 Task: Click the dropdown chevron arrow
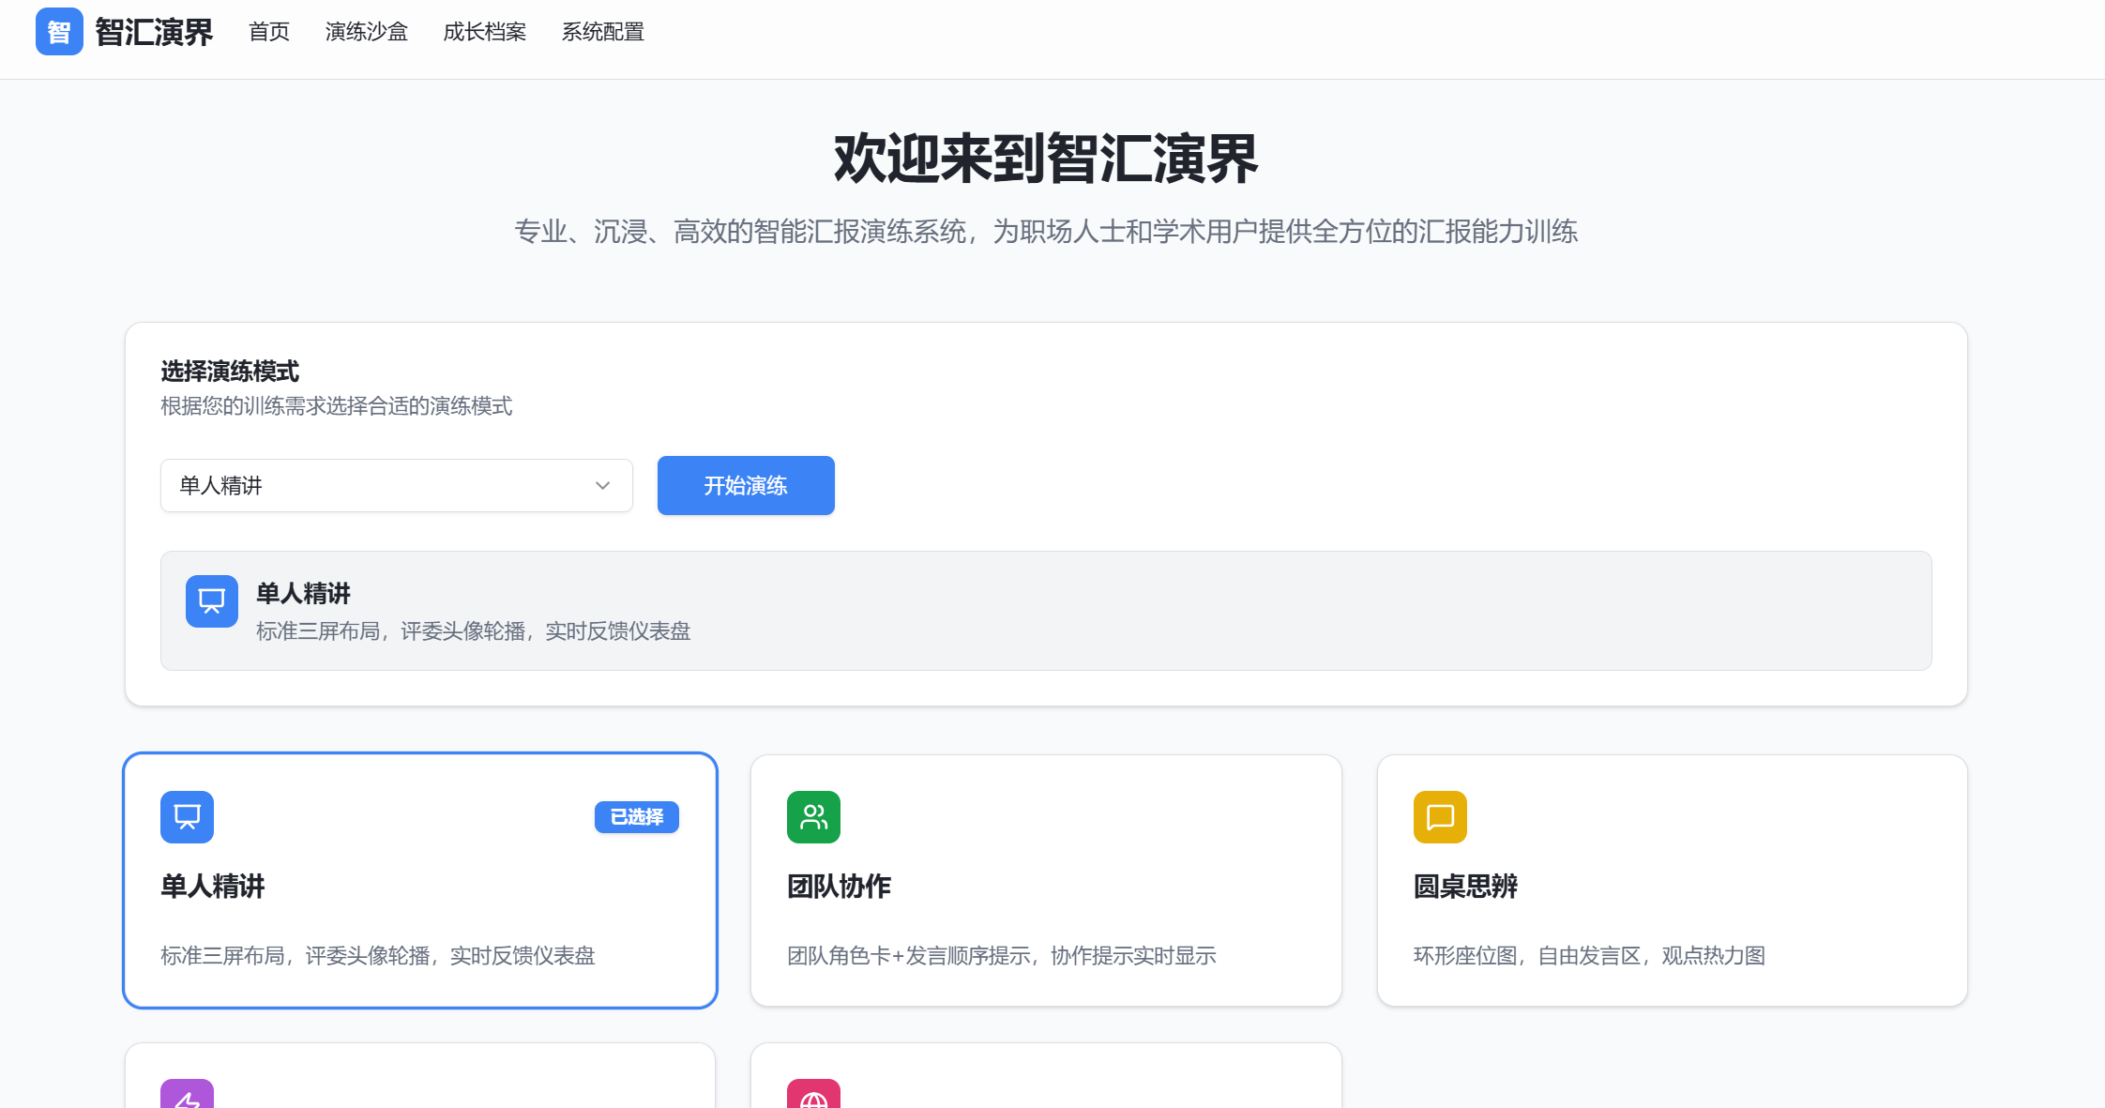pyautogui.click(x=602, y=486)
